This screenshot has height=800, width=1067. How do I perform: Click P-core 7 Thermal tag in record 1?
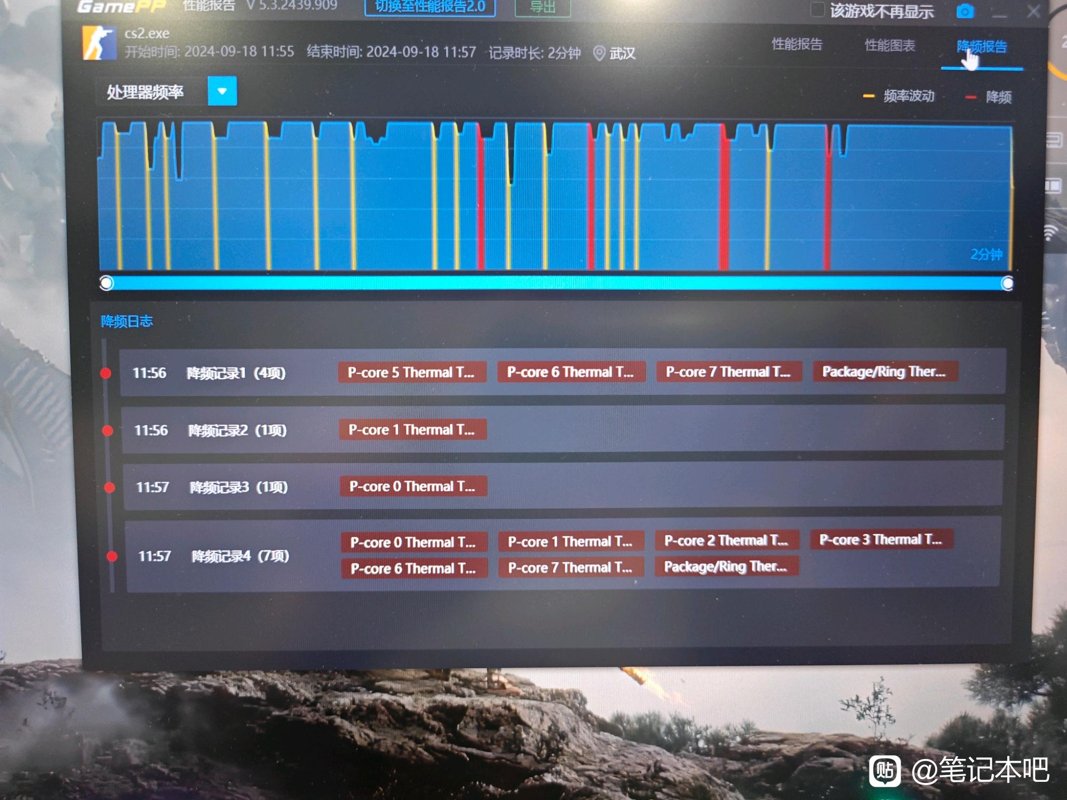click(729, 371)
